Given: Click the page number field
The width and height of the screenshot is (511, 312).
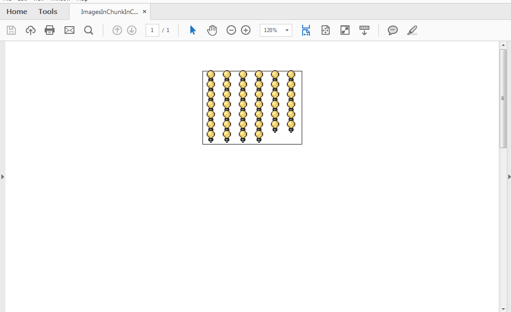Looking at the screenshot, I should pyautogui.click(x=152, y=30).
